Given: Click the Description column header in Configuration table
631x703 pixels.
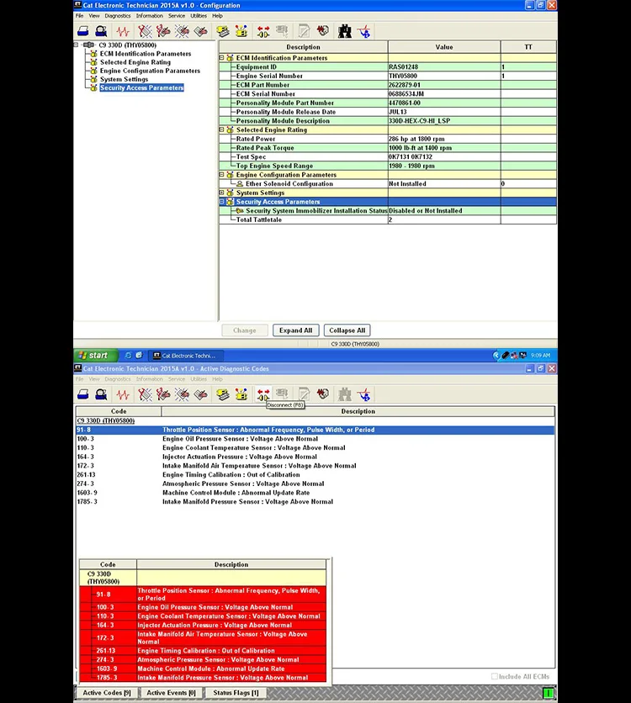Looking at the screenshot, I should click(x=303, y=47).
